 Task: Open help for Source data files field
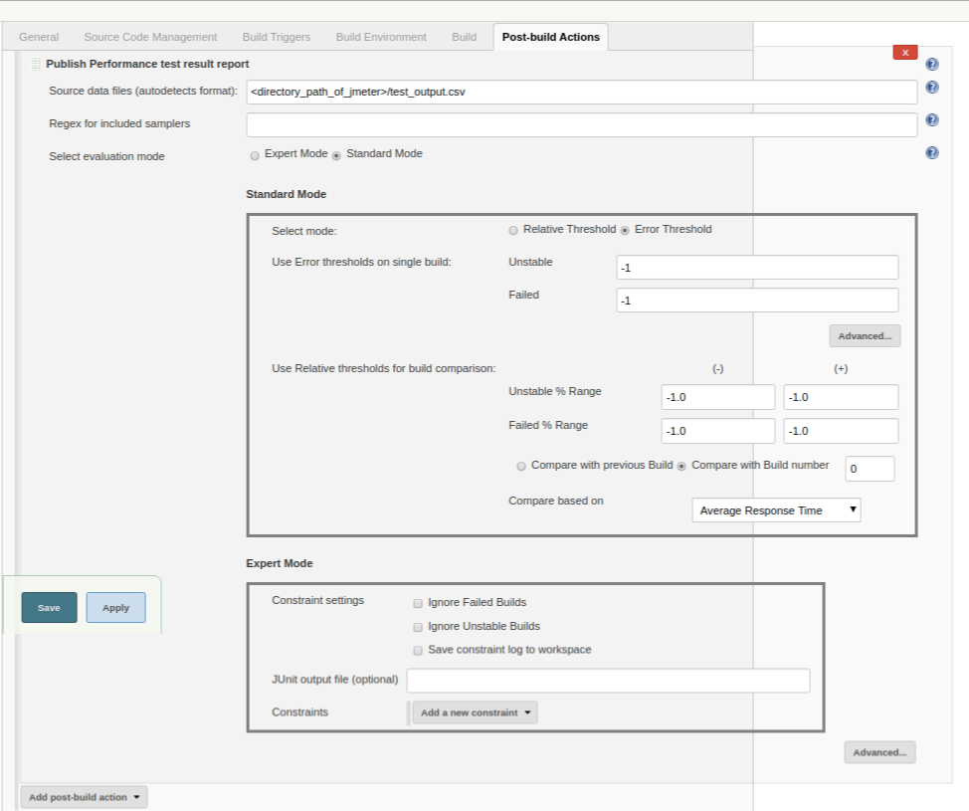pos(931,88)
